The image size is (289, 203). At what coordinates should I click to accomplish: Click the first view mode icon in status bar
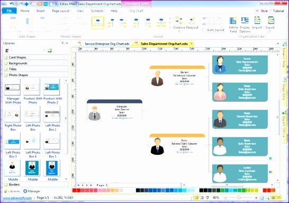click(196, 198)
